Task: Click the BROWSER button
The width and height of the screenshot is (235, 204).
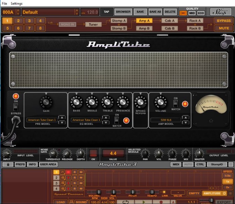Action: (x=123, y=12)
